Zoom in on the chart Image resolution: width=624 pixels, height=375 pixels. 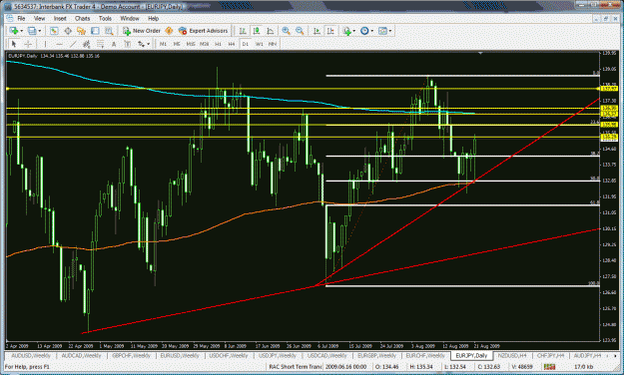click(286, 31)
